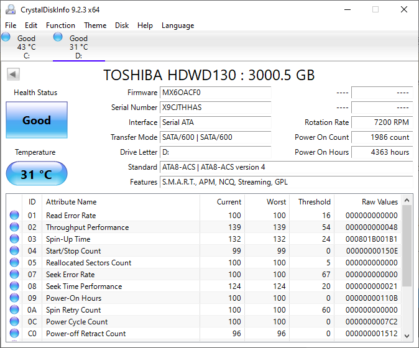Open the Function menu
The image size is (419, 348).
[x=60, y=25]
